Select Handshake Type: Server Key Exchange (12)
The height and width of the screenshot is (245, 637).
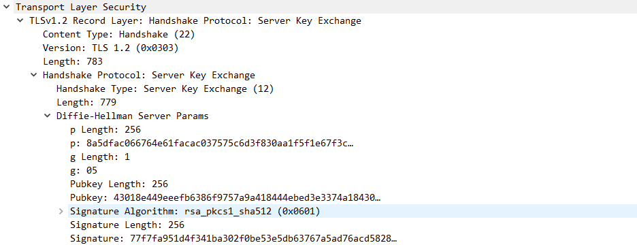[165, 89]
